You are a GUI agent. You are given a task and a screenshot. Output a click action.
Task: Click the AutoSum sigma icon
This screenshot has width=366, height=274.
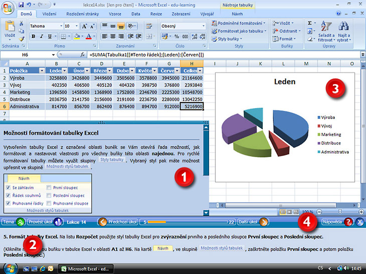309,23
